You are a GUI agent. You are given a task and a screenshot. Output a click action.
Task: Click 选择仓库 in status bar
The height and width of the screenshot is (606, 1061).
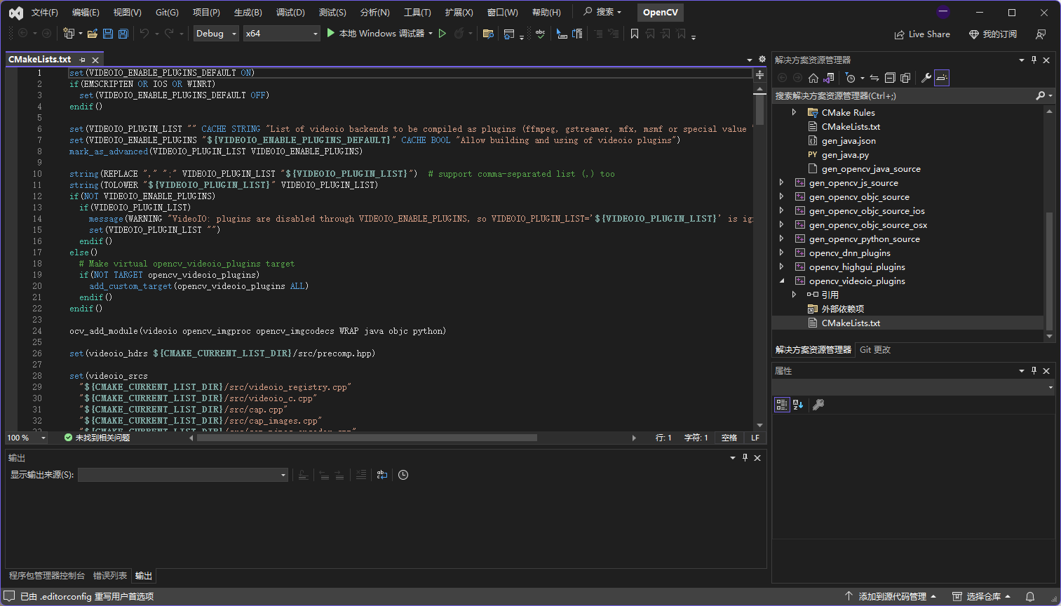tap(981, 596)
